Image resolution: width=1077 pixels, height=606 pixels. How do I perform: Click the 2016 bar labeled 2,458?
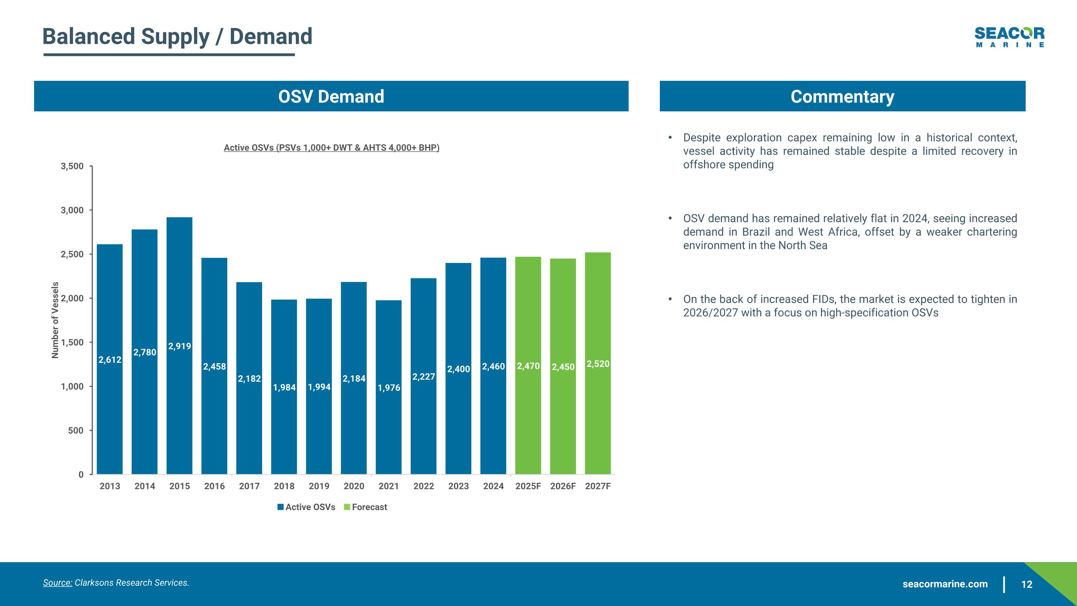[x=214, y=366]
